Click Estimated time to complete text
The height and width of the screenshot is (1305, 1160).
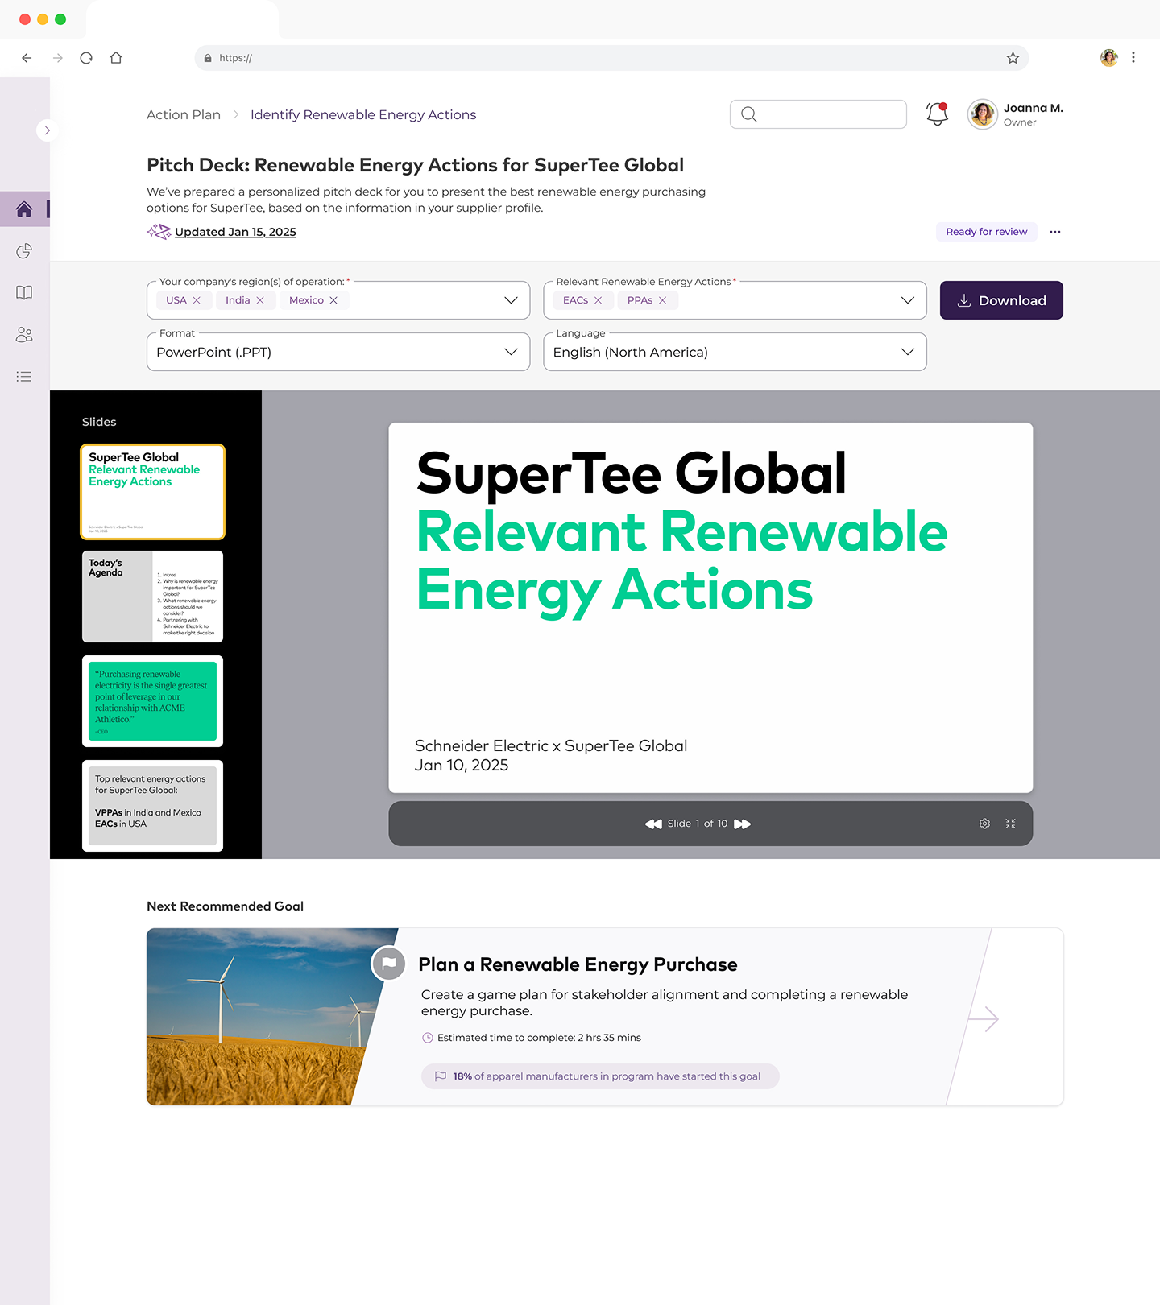pos(539,1038)
